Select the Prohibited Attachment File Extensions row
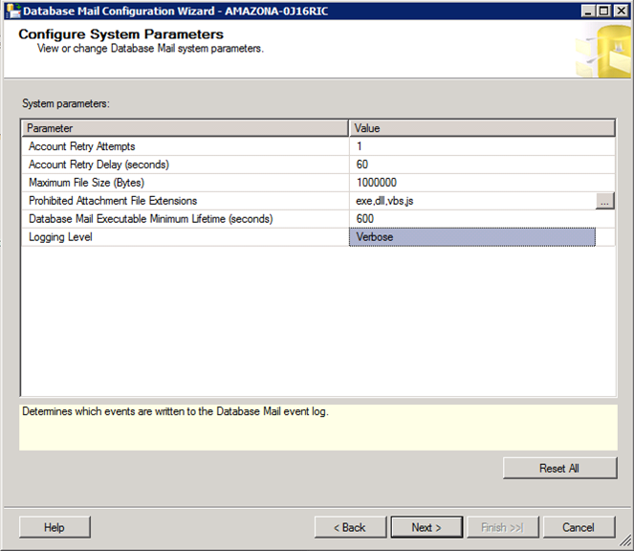Image resolution: width=634 pixels, height=551 pixels. tap(186, 201)
